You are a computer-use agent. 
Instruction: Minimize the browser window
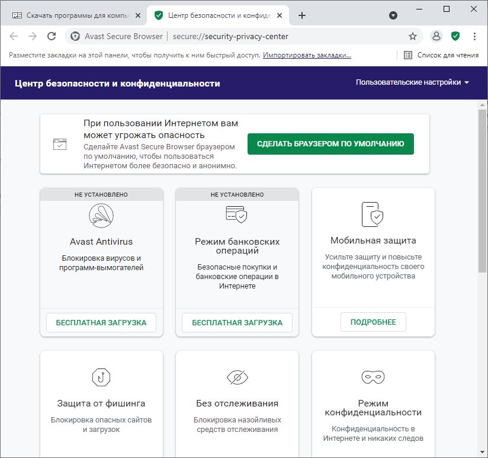click(419, 9)
